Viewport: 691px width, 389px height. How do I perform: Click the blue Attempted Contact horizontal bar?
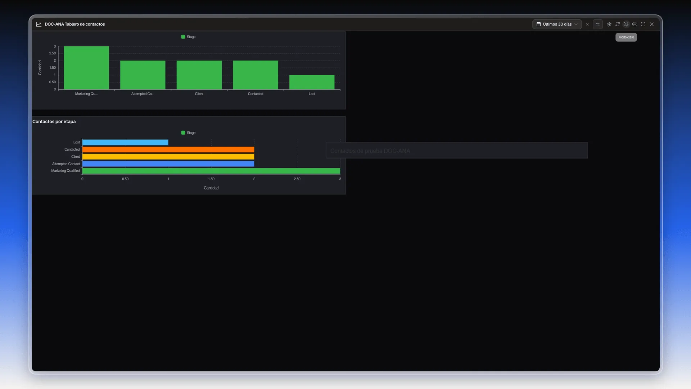(x=168, y=164)
